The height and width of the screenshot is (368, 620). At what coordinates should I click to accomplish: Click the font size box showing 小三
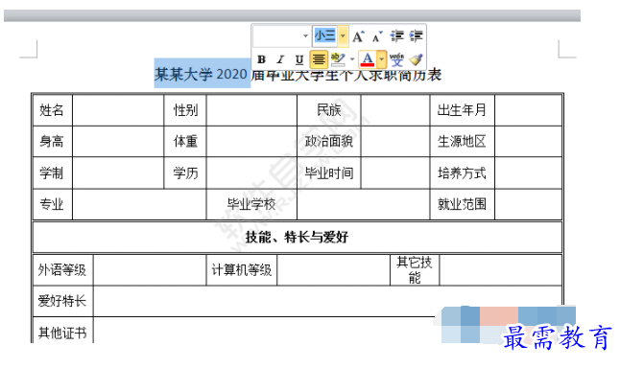[x=325, y=36]
